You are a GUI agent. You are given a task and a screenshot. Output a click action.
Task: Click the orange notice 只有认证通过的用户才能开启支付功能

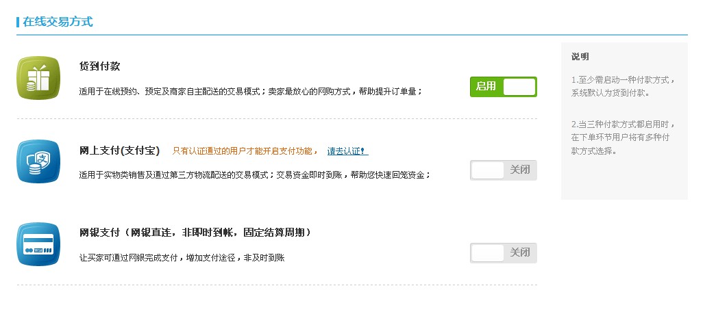point(245,151)
